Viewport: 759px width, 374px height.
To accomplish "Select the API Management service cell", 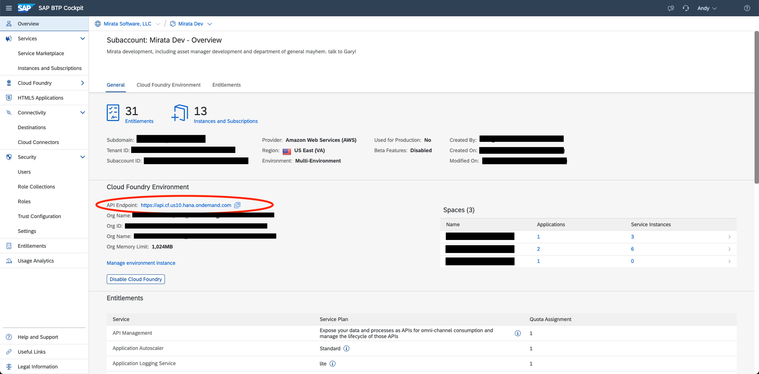I will tap(132, 333).
